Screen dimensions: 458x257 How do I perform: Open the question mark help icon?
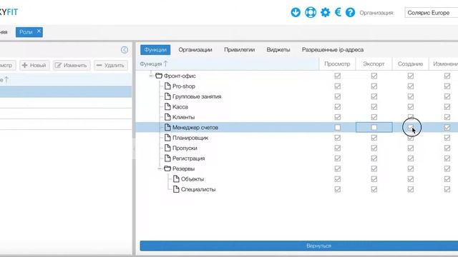point(350,13)
